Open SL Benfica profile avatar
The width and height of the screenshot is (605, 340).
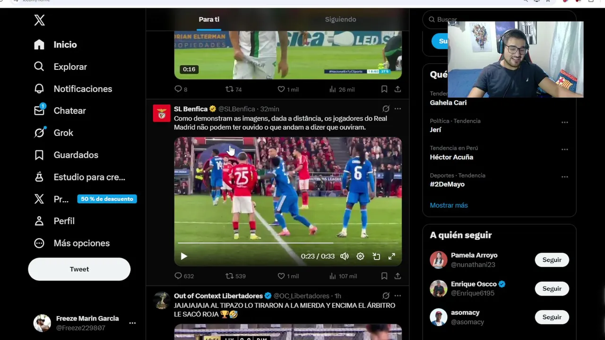162,114
